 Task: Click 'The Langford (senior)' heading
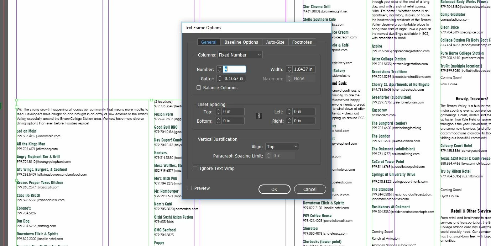click(389, 123)
